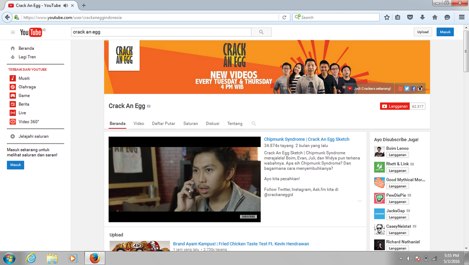Click the Upload button
This screenshot has width=469, height=265.
click(423, 32)
